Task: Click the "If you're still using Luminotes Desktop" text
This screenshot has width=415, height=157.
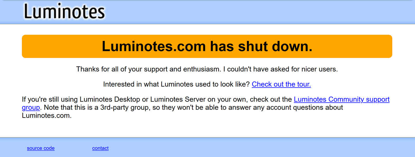Action: [x=82, y=100]
